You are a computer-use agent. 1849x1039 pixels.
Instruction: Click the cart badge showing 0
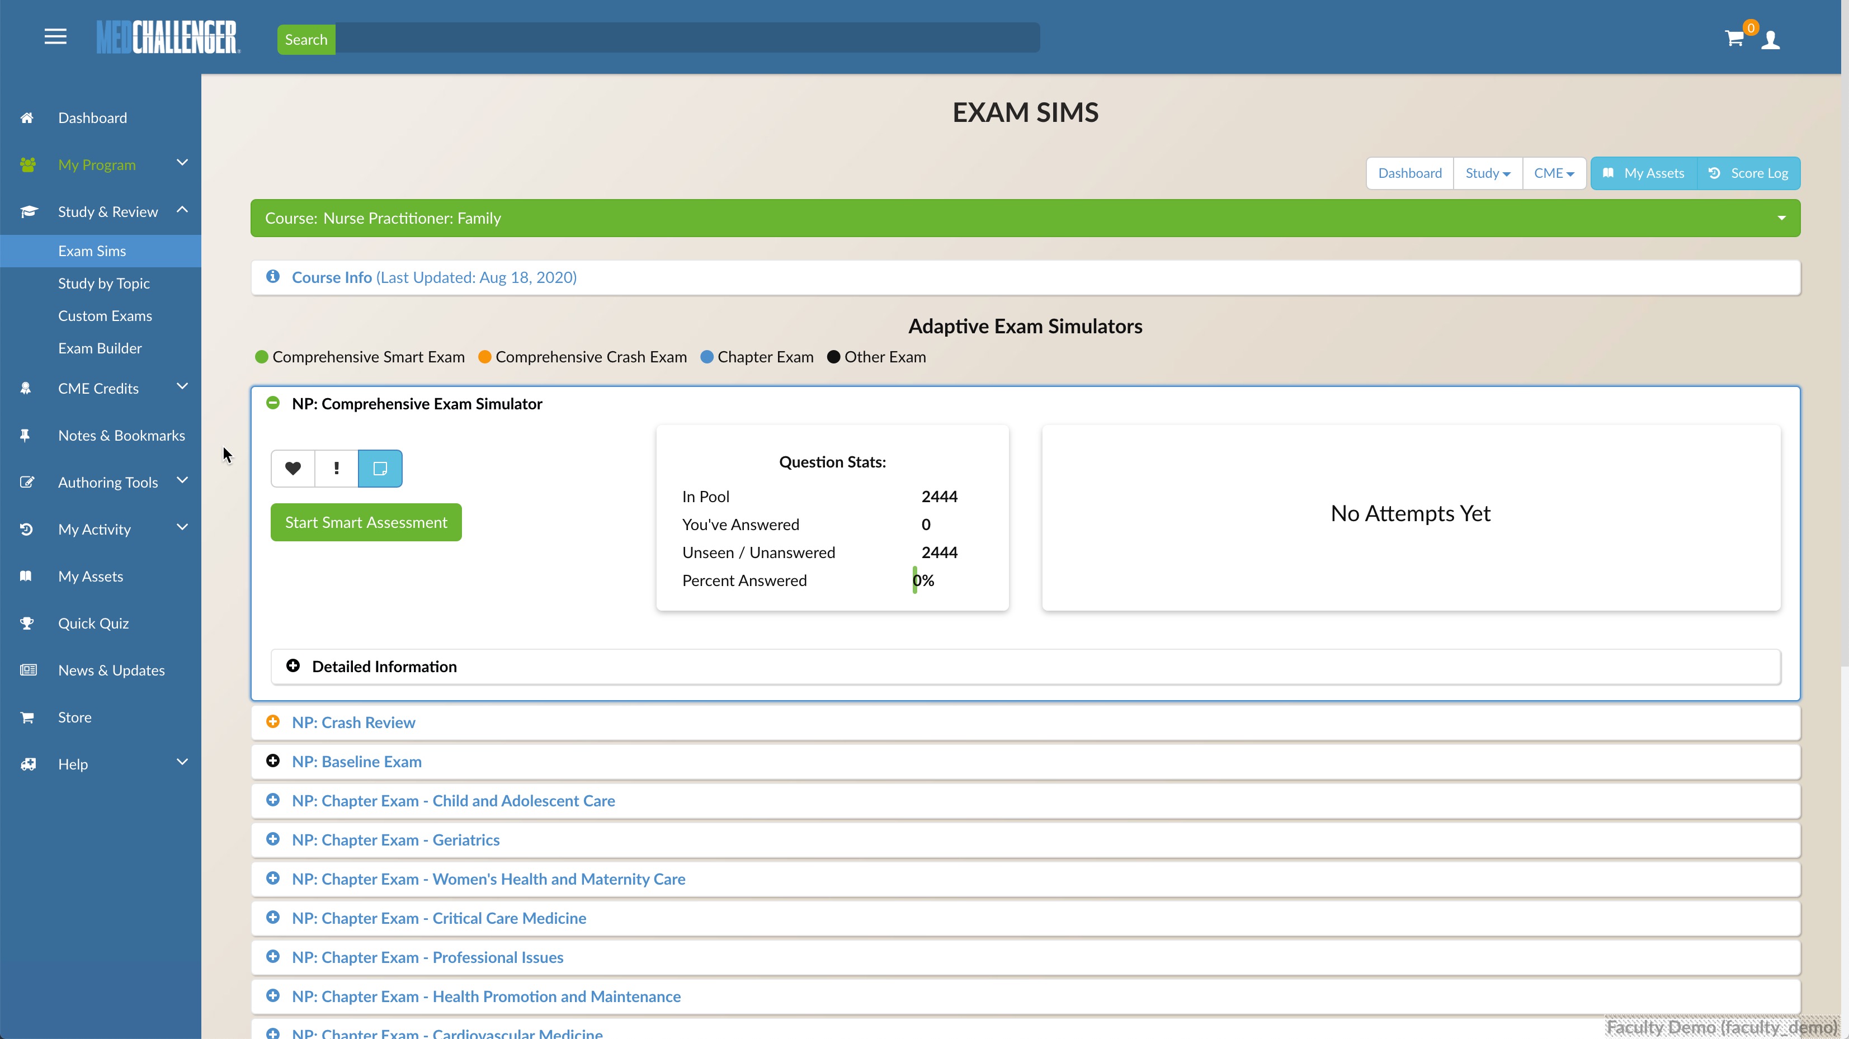[x=1751, y=28]
